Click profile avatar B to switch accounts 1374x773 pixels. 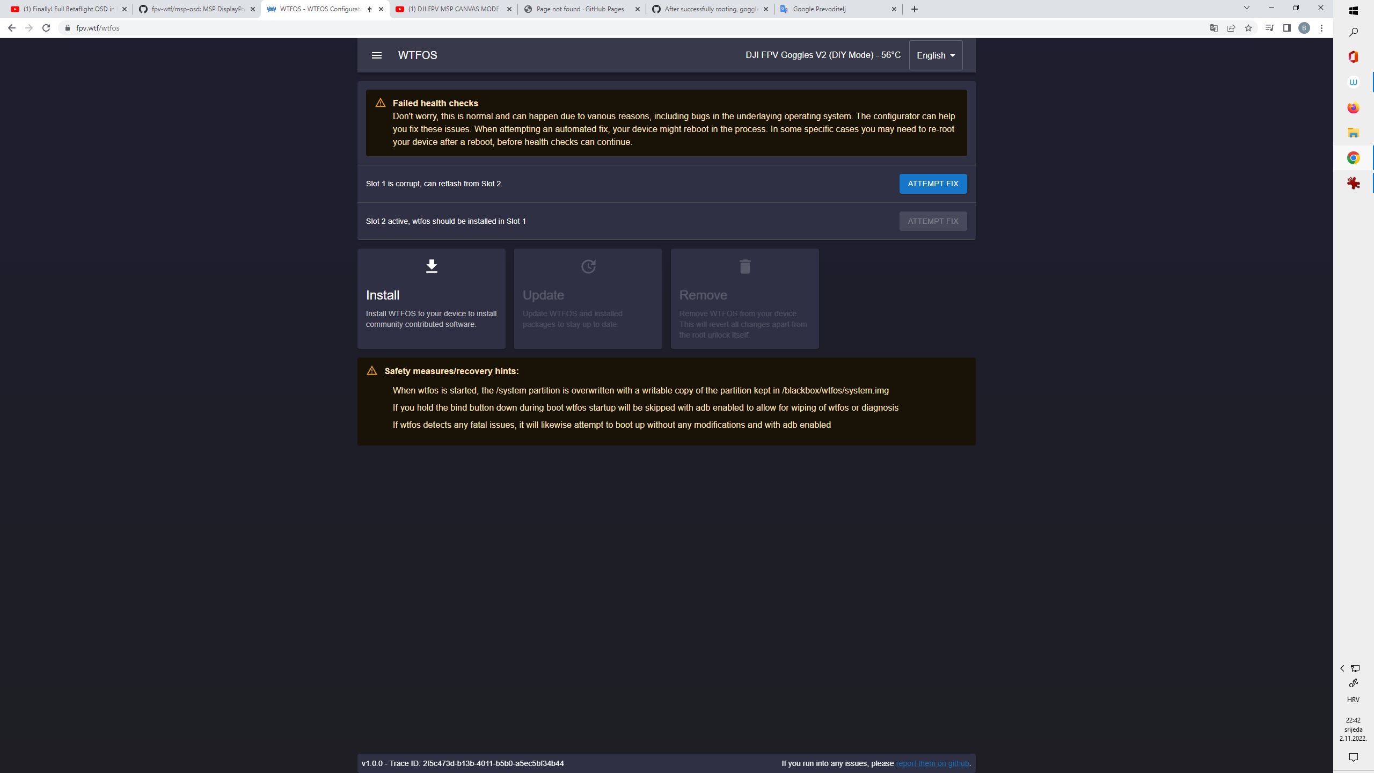[1305, 27]
